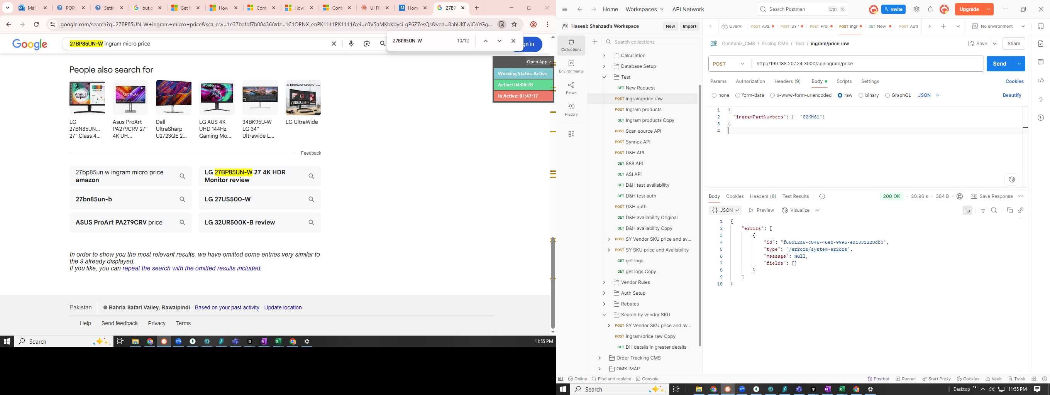Click Save Response button
The width and height of the screenshot is (1050, 395).
(x=991, y=196)
